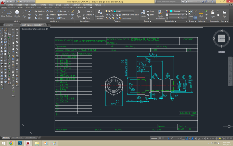233x146 pixels.
Task: Click the Insertar block icon
Action: [x=143, y=14]
